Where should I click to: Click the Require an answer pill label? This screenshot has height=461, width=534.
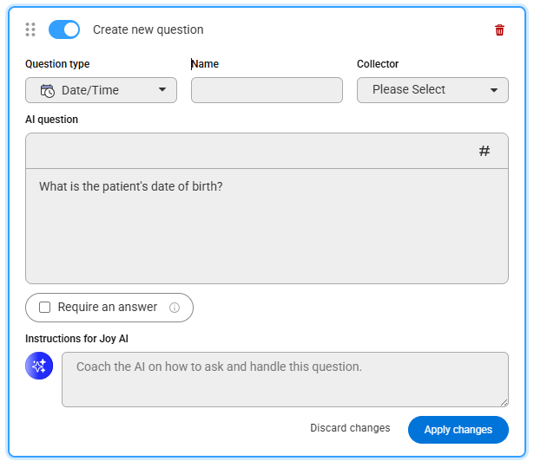point(108,308)
